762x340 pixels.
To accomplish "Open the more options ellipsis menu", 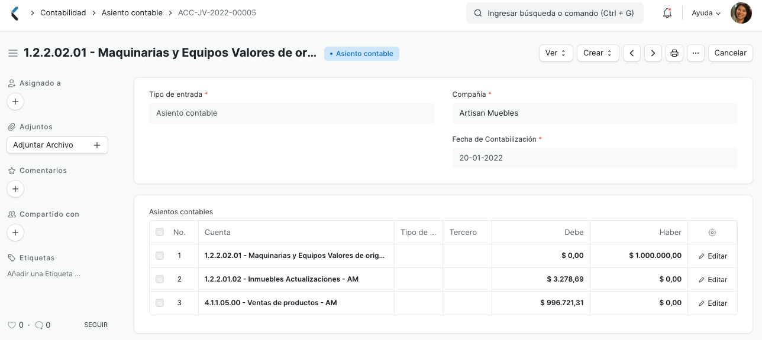I will pyautogui.click(x=696, y=53).
